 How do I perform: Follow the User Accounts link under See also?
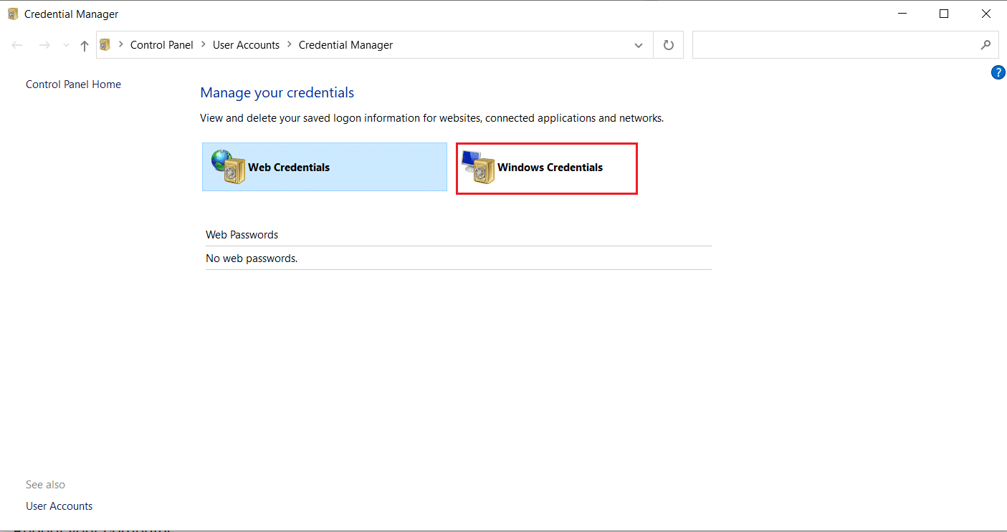pos(59,506)
